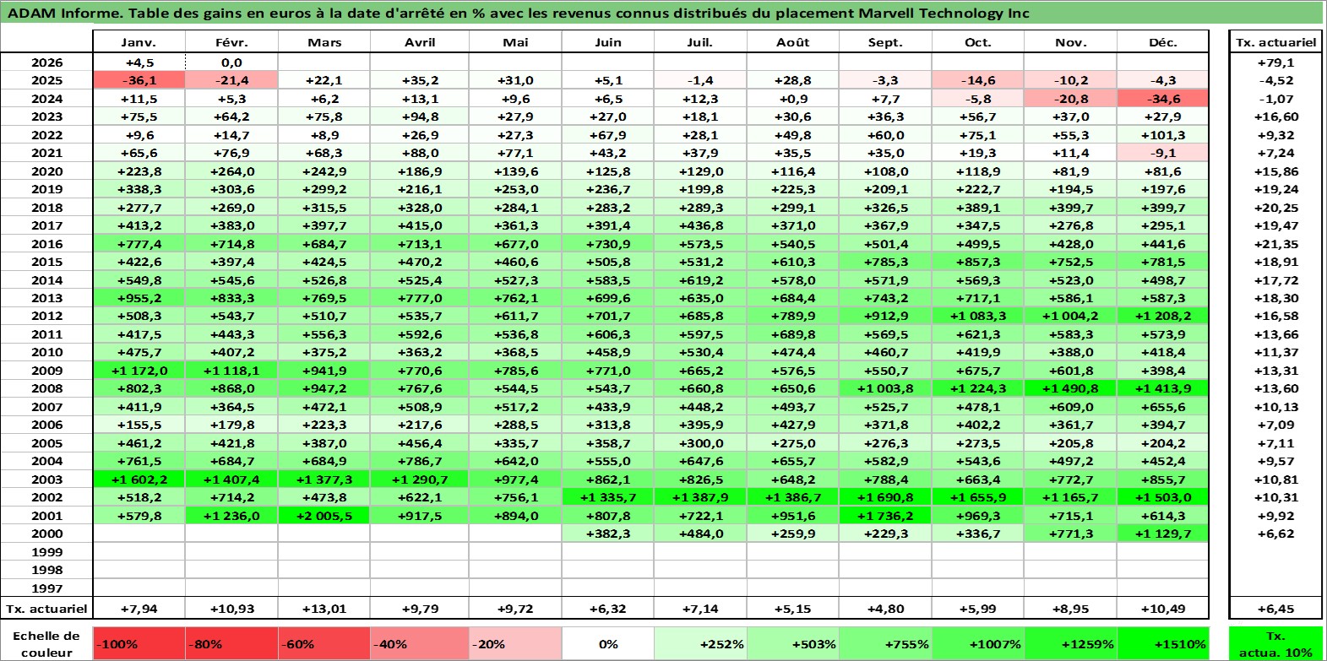1327x661 pixels.
Task: Select the 2026 actuarial rate "+79,1"
Action: click(x=1275, y=62)
